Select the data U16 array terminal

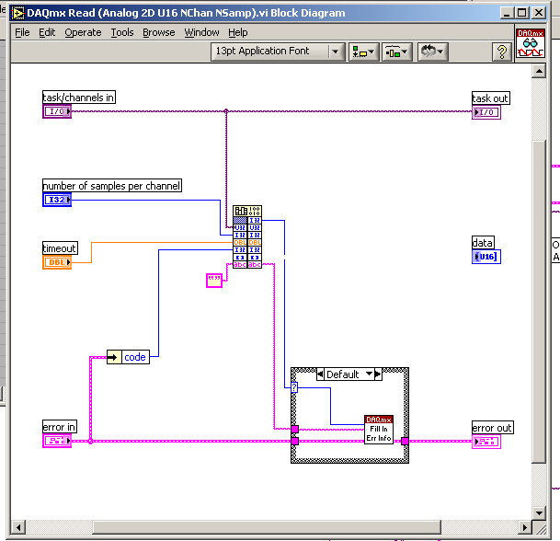pos(486,257)
